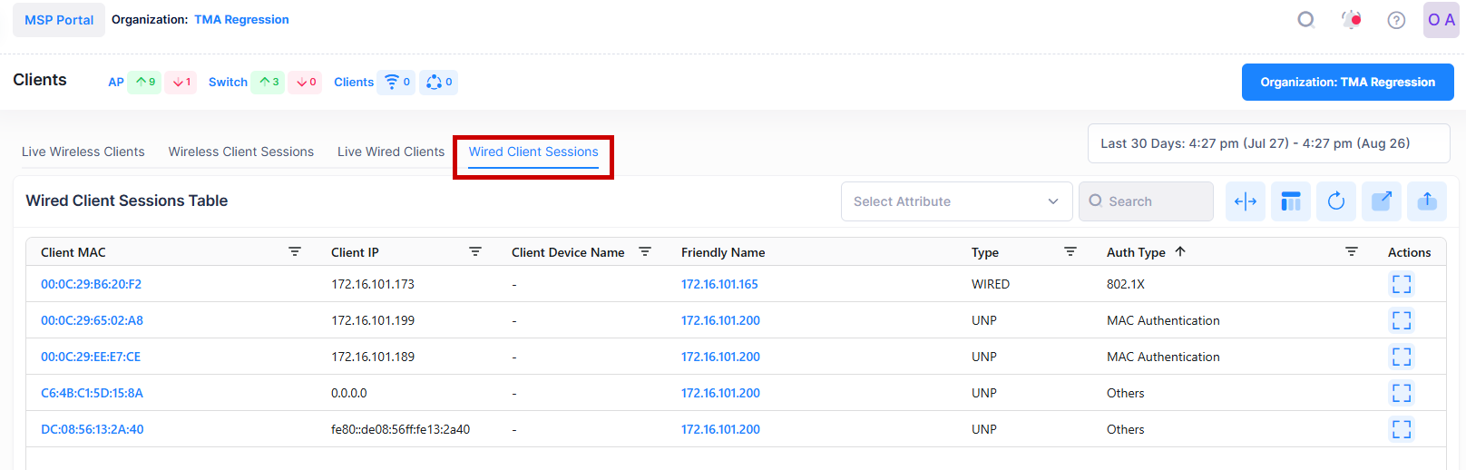Open the Client MAC column filter
This screenshot has width=1466, height=470.
[295, 251]
